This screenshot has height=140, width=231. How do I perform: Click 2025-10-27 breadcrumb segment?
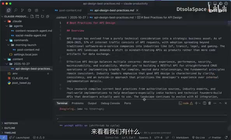pyautogui.click(x=78, y=17)
